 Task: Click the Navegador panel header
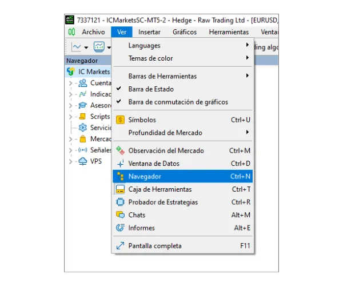pos(89,61)
